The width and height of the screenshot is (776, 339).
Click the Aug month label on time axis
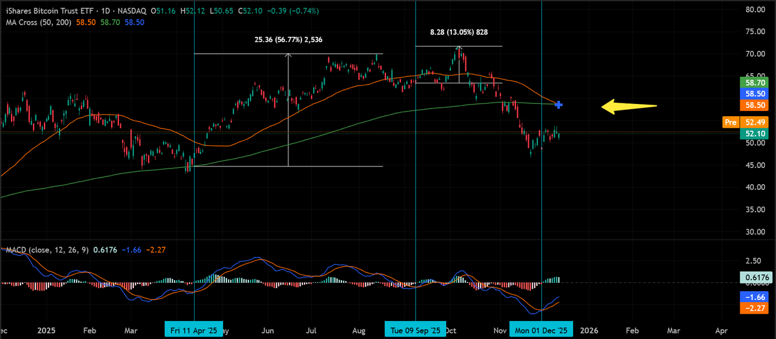[x=360, y=330]
